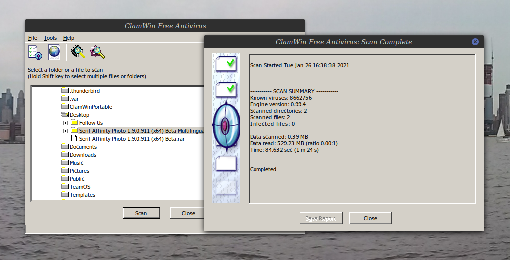Expand the Pictures folder node
The width and height of the screenshot is (510, 260).
click(x=56, y=171)
